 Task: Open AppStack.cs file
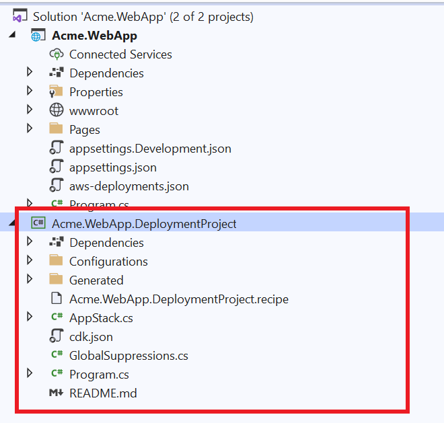point(101,318)
